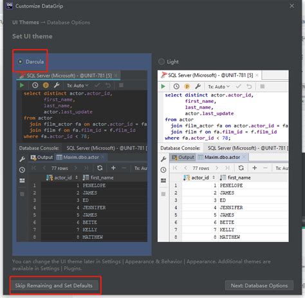305x298 pixels.
Task: Click the 77 rows label in the Light results
Action: 201,168
